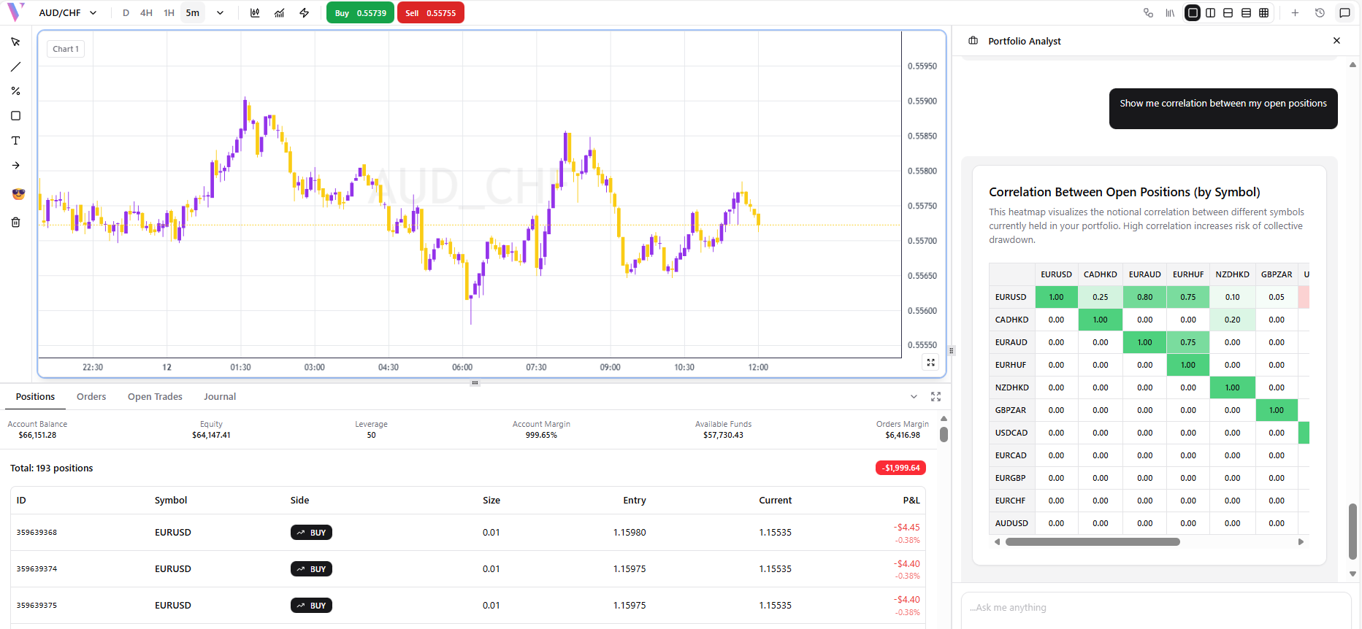1362x629 pixels.
Task: Click the Ask me anything input
Action: 1155,608
